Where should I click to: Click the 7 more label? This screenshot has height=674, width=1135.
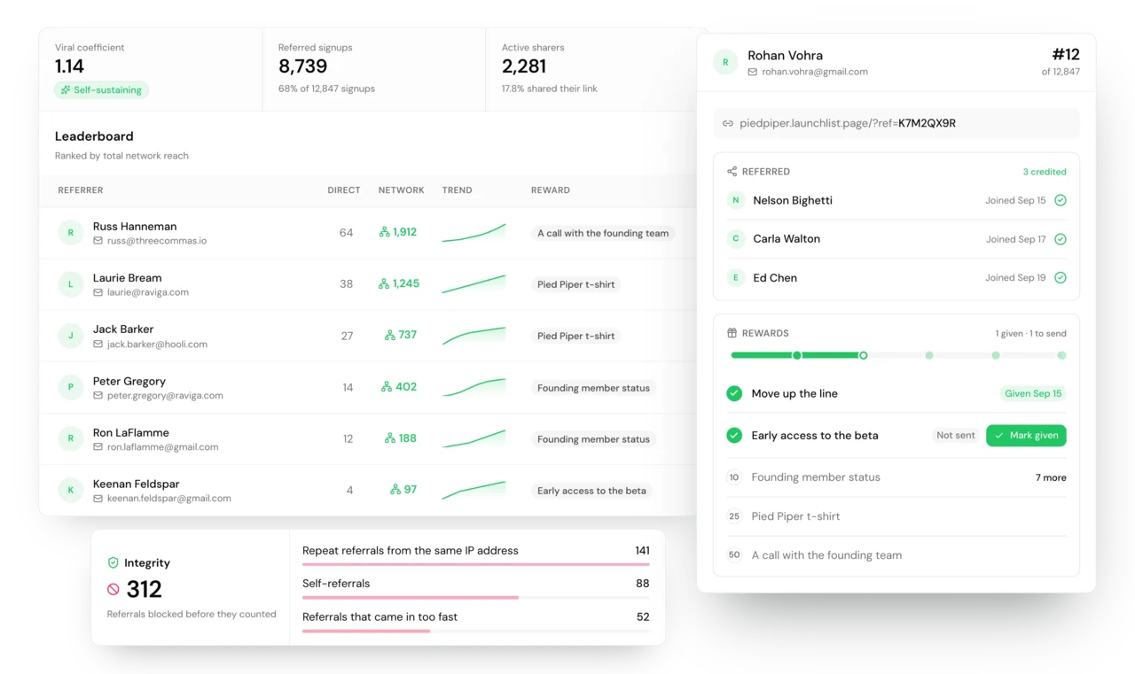[1051, 477]
